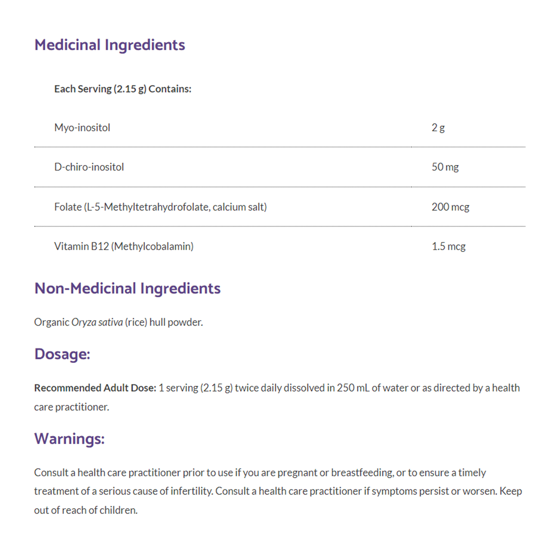The image size is (555, 555).
Task: Click the Each Serving (2.15 g) Contains label
Action: (x=123, y=89)
